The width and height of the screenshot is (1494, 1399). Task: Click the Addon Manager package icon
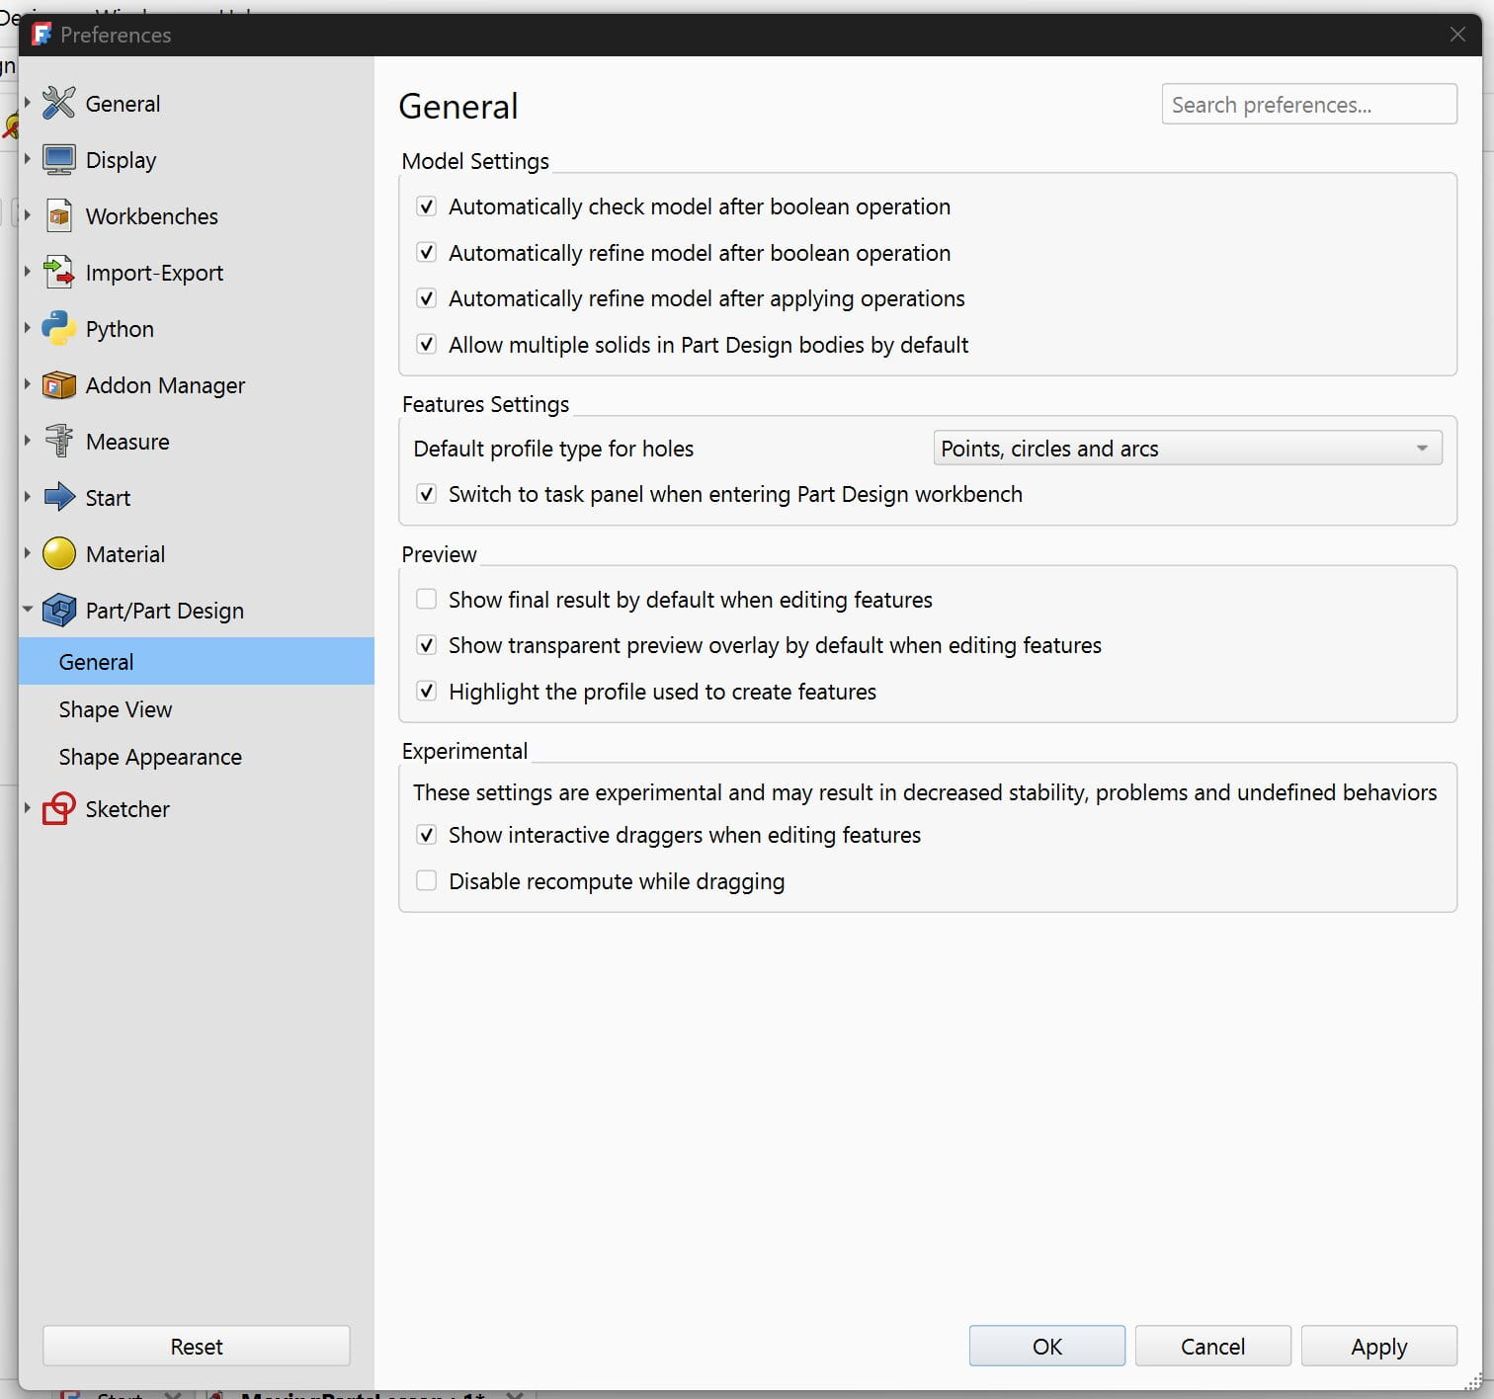[59, 384]
